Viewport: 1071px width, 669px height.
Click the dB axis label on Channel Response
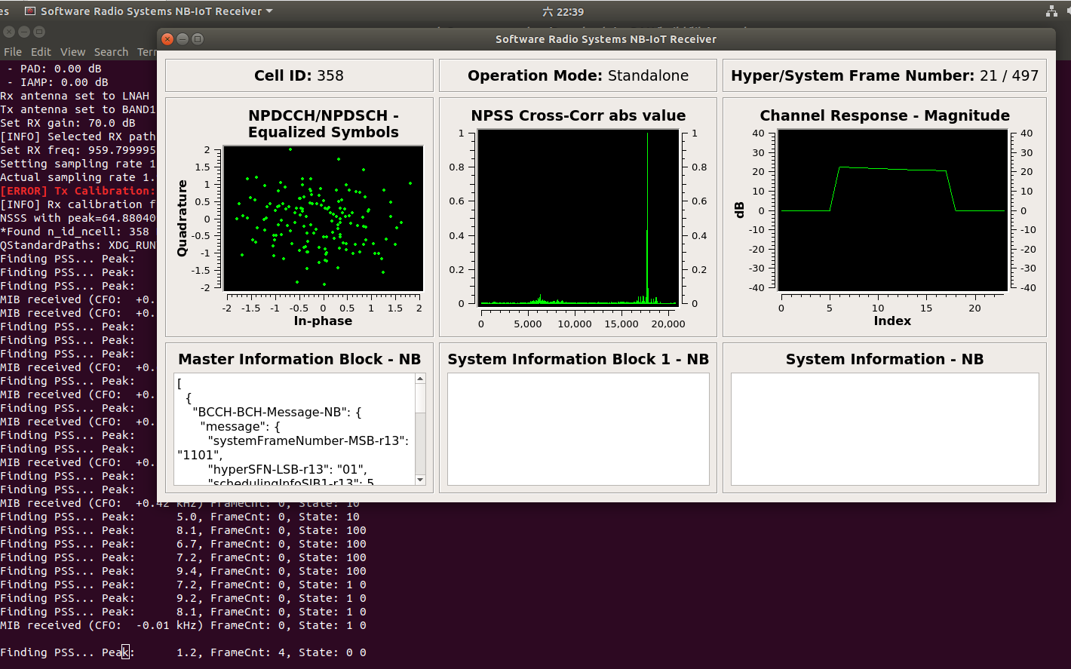point(739,210)
